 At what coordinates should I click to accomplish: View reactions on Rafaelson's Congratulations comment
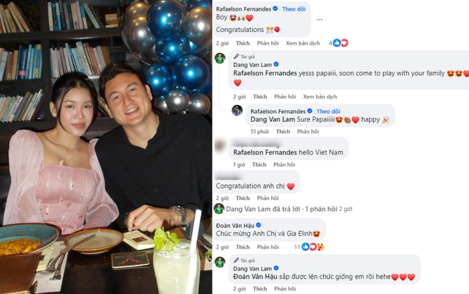[x=338, y=43]
